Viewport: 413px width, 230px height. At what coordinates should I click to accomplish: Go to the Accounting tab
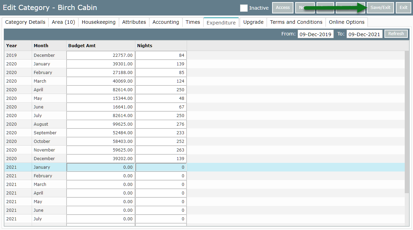[166, 22]
